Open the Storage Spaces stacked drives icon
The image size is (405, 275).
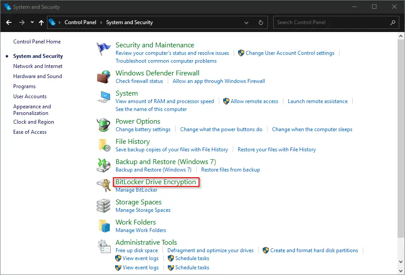[104, 206]
